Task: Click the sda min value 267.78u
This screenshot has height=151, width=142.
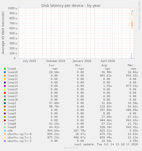Action: pyautogui.click(x=79, y=131)
